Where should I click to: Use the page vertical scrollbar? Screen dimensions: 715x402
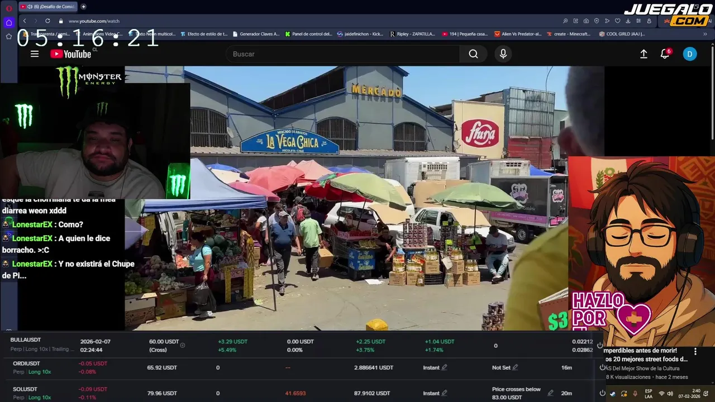(x=712, y=92)
